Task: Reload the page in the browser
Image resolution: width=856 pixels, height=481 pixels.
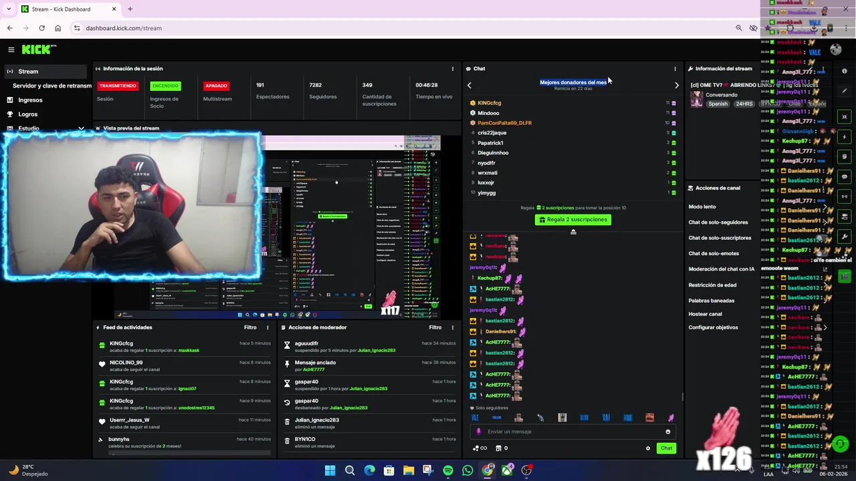Action: click(41, 28)
